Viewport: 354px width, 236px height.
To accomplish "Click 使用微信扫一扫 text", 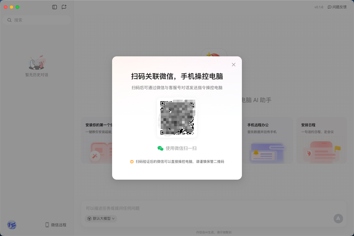I will (181, 148).
